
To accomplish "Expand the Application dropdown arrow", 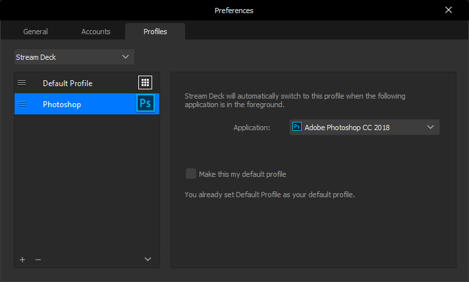I will [430, 127].
